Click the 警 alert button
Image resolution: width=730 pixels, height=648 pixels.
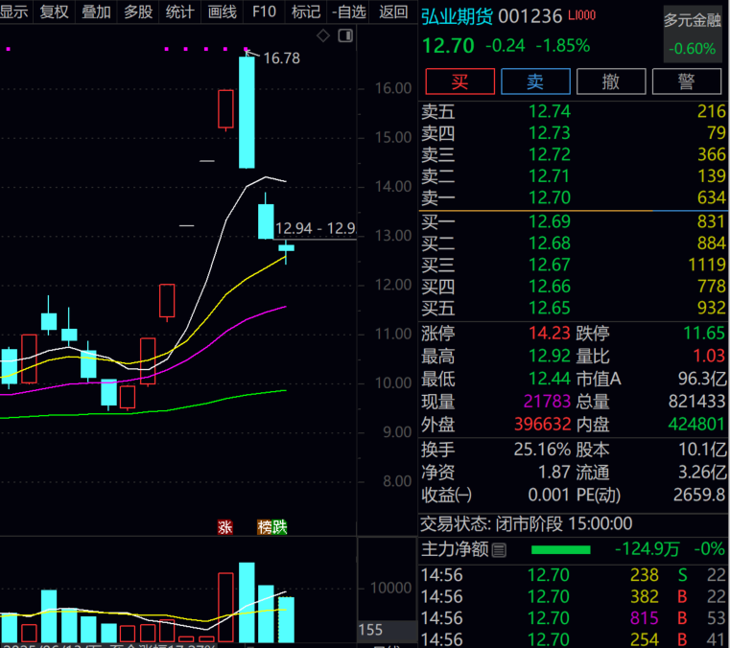click(x=687, y=81)
